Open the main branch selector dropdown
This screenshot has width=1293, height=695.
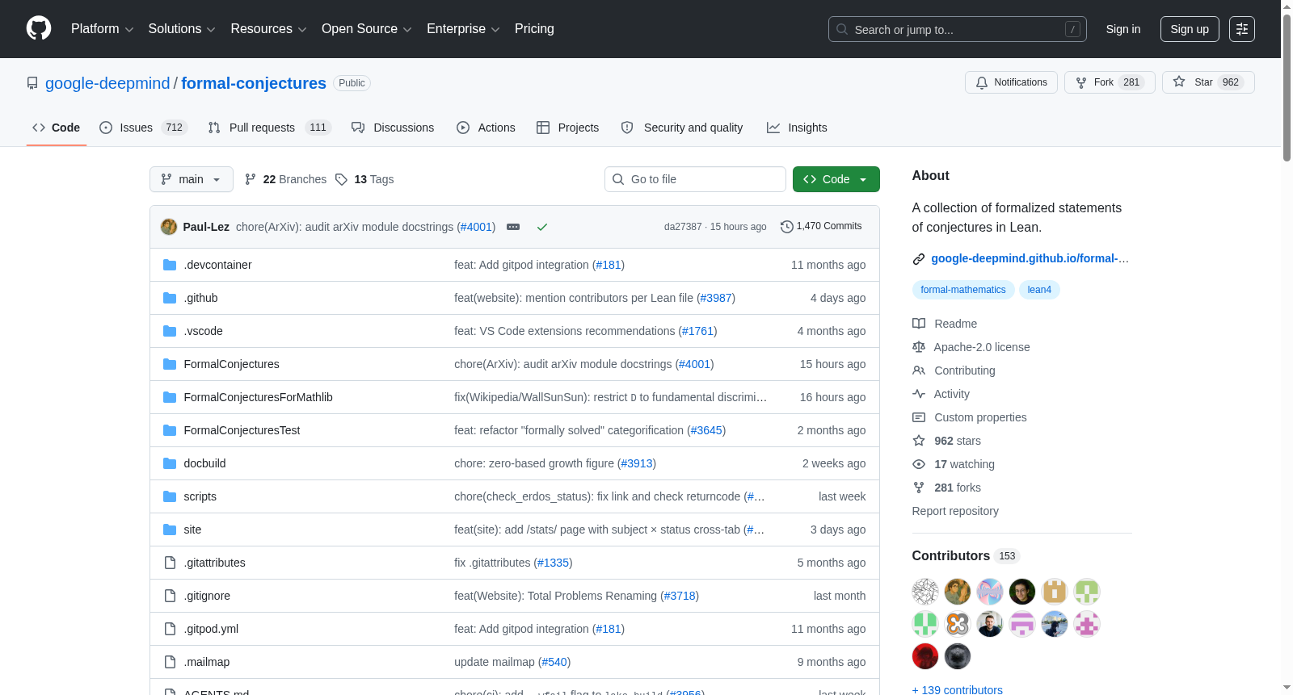point(192,179)
